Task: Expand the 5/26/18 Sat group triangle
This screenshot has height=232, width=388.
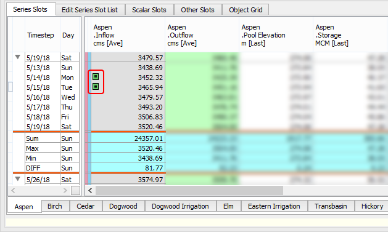Action: coord(17,178)
